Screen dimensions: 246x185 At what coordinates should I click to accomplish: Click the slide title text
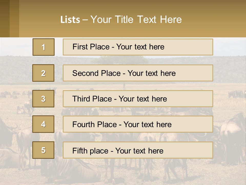121,20
